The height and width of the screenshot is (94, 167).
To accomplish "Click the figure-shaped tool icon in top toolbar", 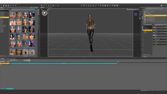I will tap(100, 5).
